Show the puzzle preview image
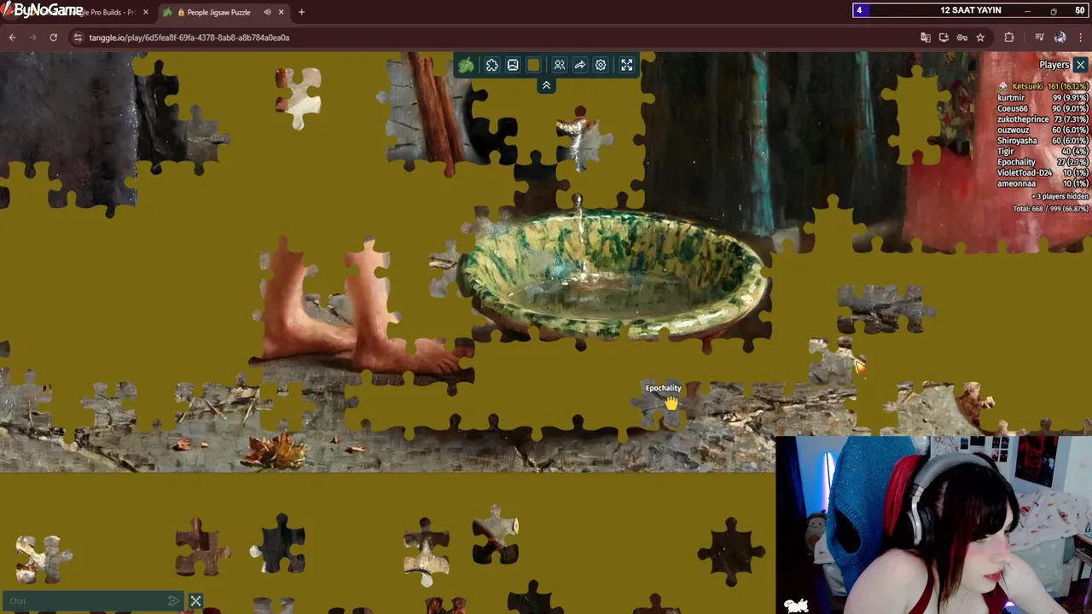 [x=513, y=65]
